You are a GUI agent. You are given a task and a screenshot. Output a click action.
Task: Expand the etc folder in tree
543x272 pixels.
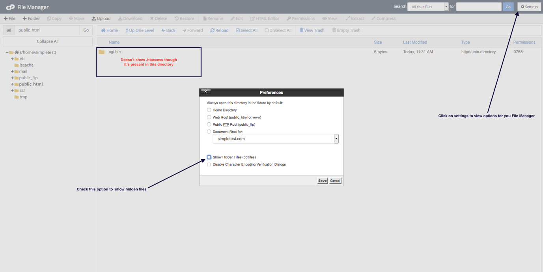[12, 59]
